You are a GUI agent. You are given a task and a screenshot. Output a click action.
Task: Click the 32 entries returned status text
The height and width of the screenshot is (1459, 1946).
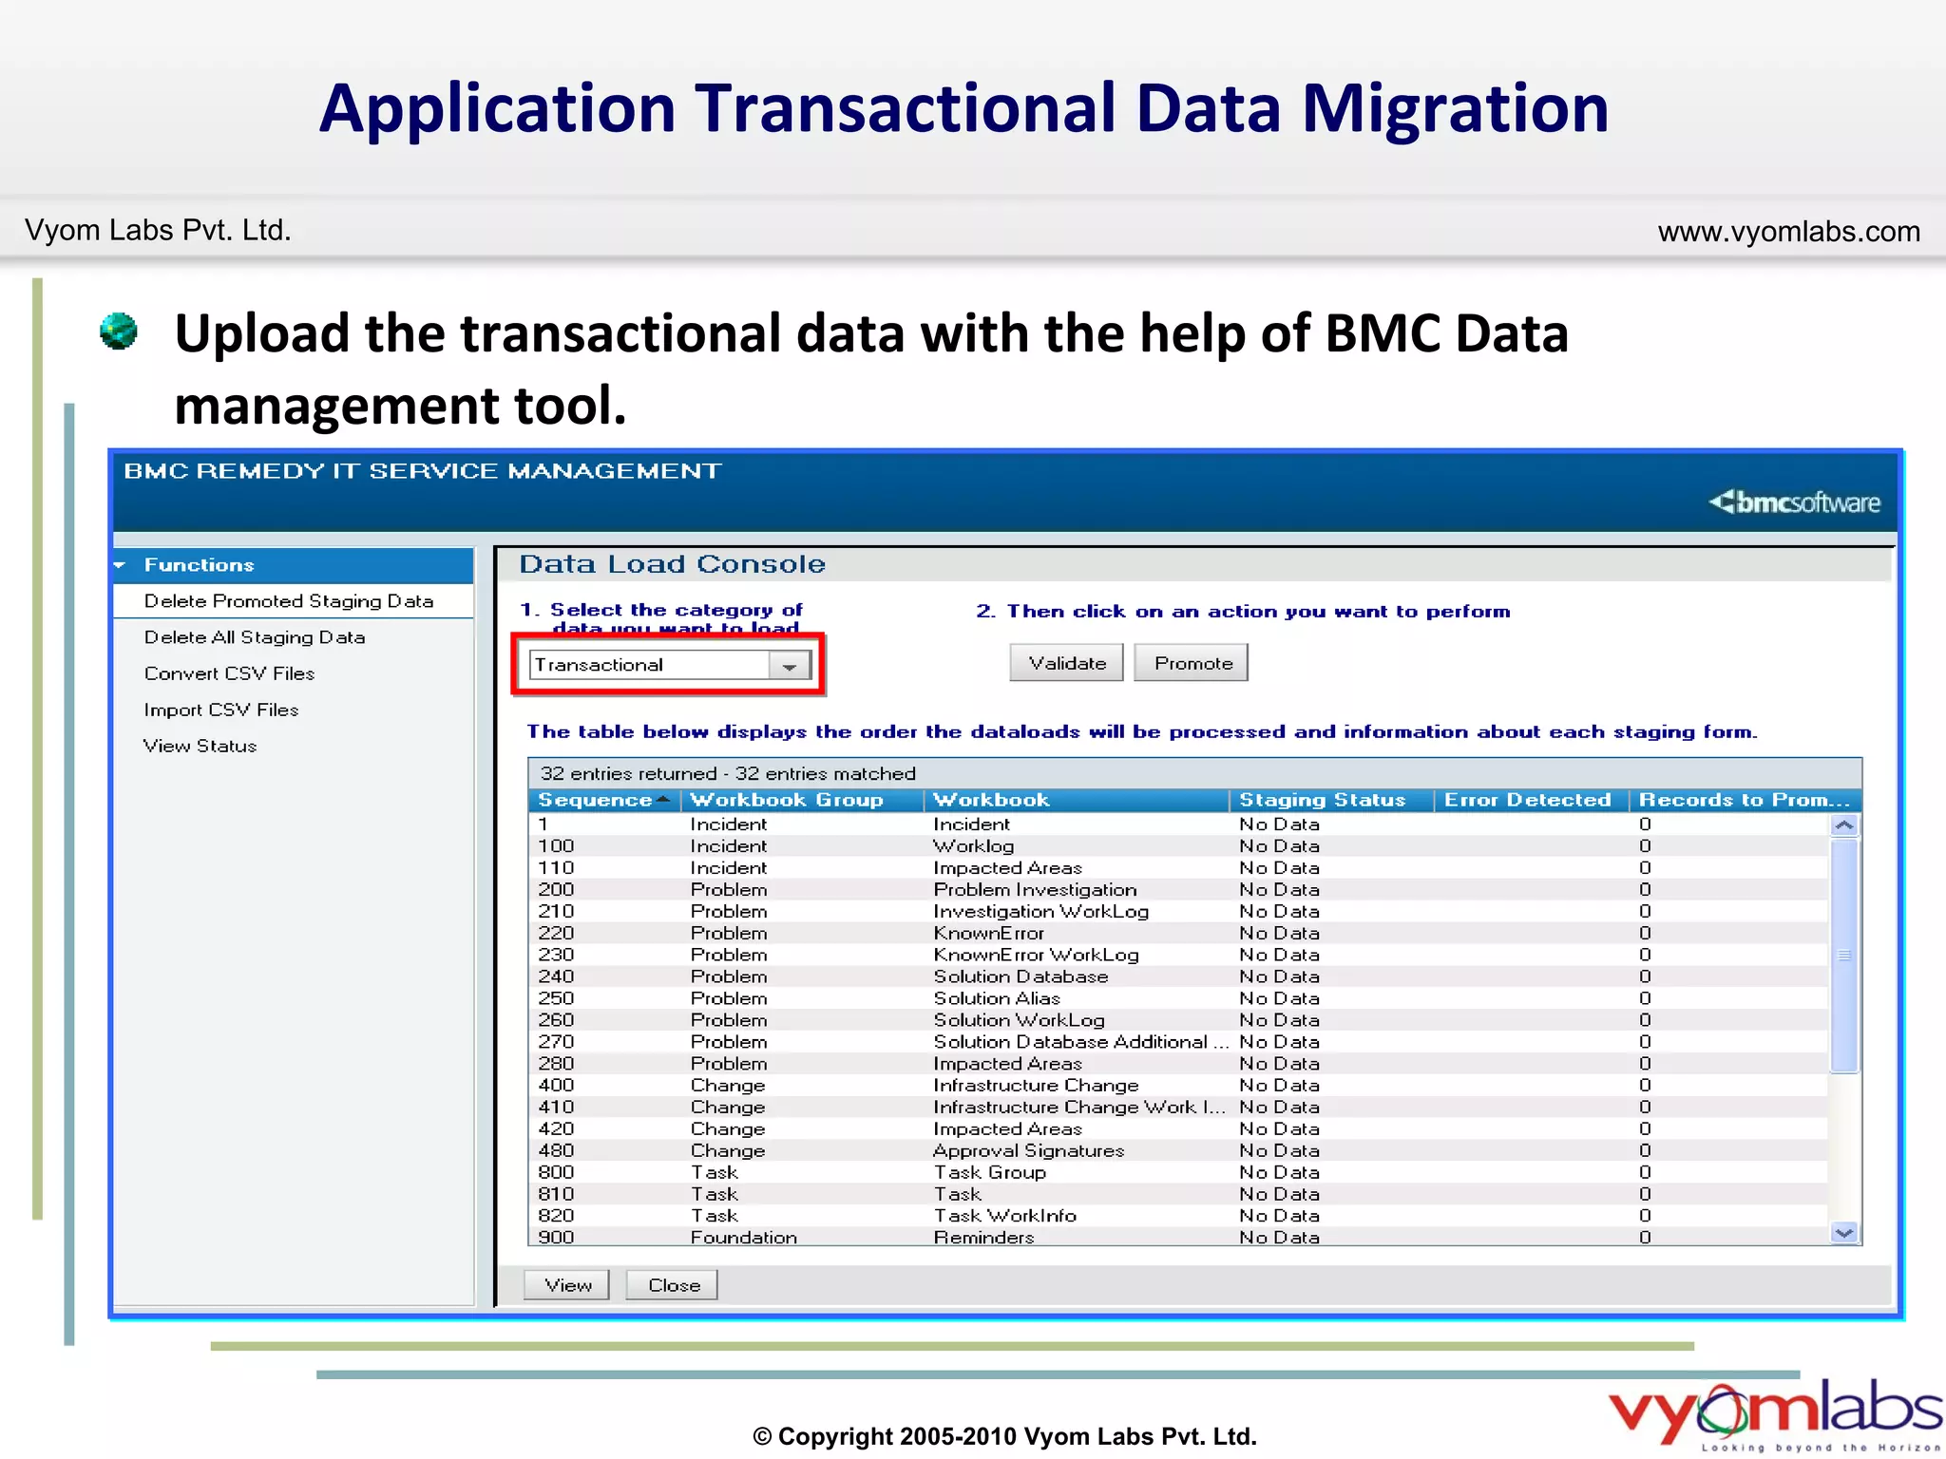click(728, 774)
